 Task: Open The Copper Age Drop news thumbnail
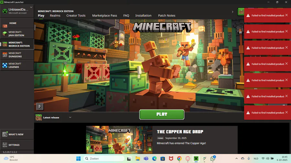click(119, 140)
